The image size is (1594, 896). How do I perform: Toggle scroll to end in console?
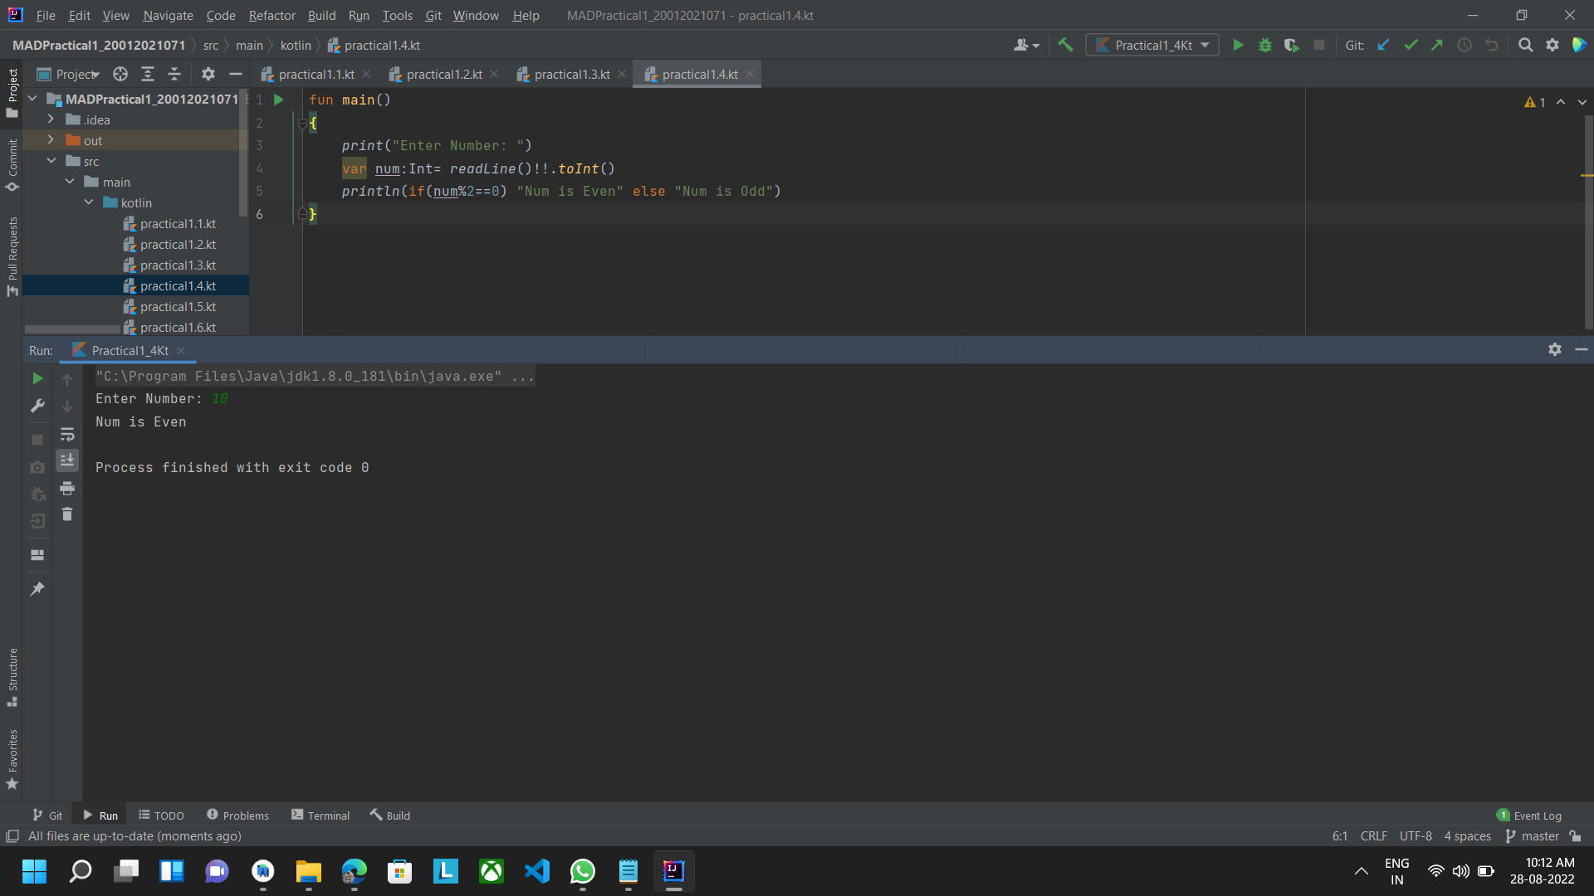click(x=67, y=460)
